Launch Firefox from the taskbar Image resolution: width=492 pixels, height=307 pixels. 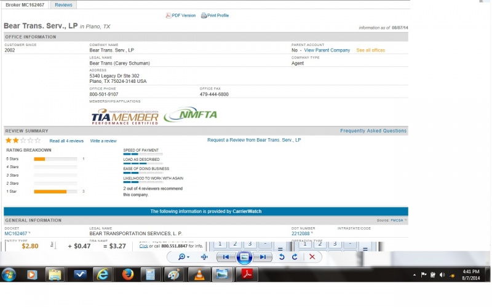(127, 274)
